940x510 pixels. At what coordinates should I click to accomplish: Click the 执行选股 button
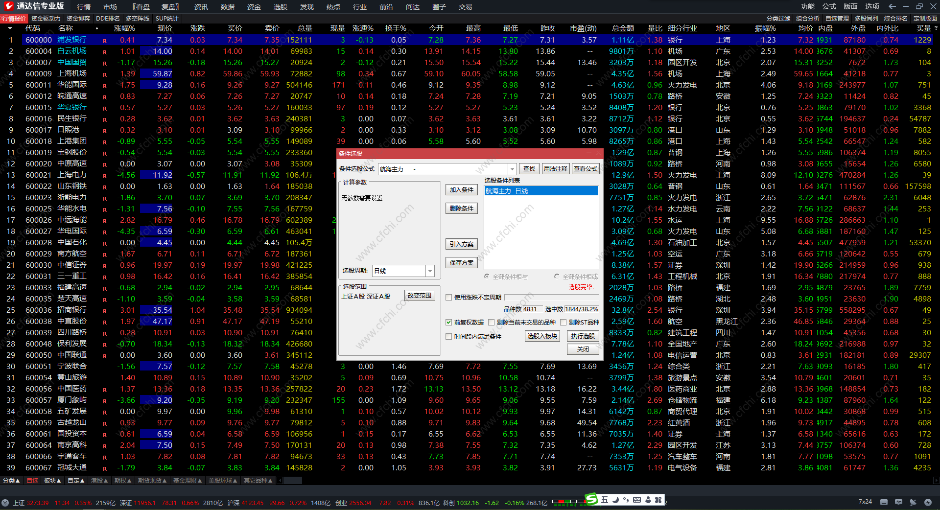[583, 336]
